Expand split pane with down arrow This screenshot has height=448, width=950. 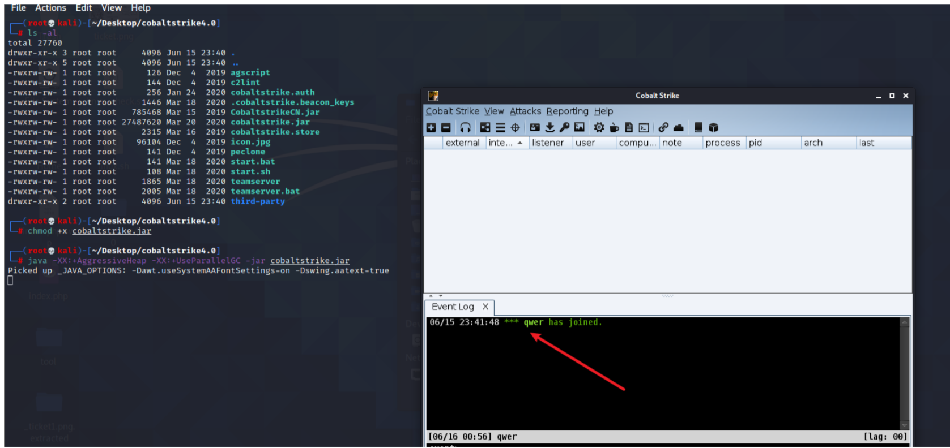(x=440, y=296)
